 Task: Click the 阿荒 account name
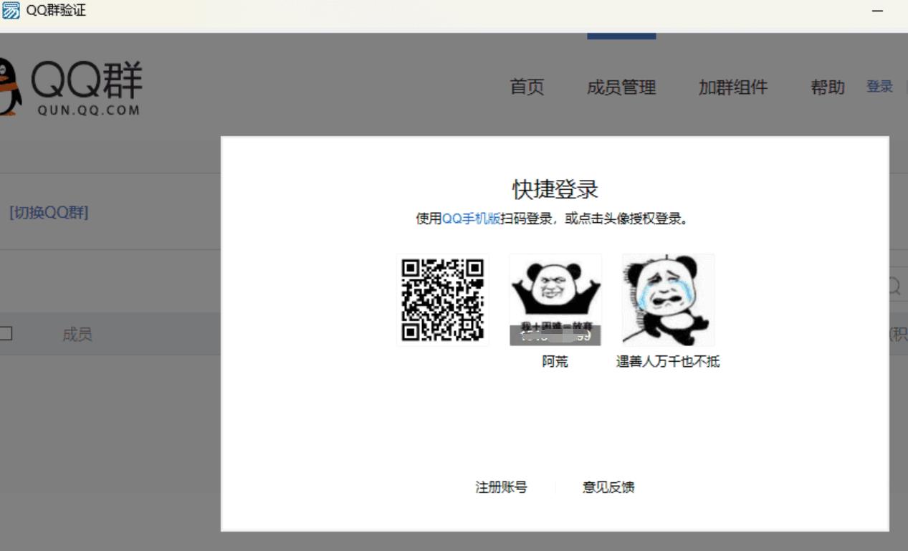(555, 362)
